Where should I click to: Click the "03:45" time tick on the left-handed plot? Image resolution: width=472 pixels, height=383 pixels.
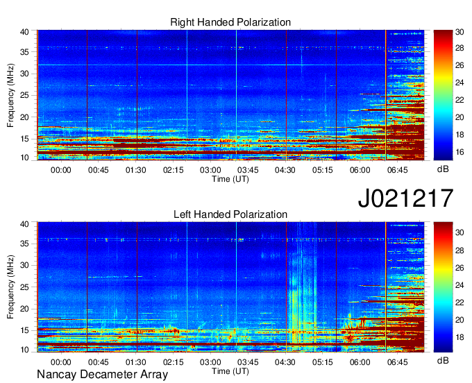pyautogui.click(x=248, y=362)
